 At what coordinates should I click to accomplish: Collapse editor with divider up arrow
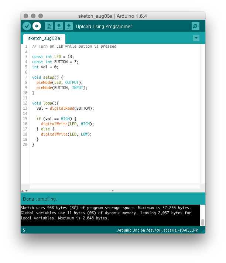(x=22, y=191)
